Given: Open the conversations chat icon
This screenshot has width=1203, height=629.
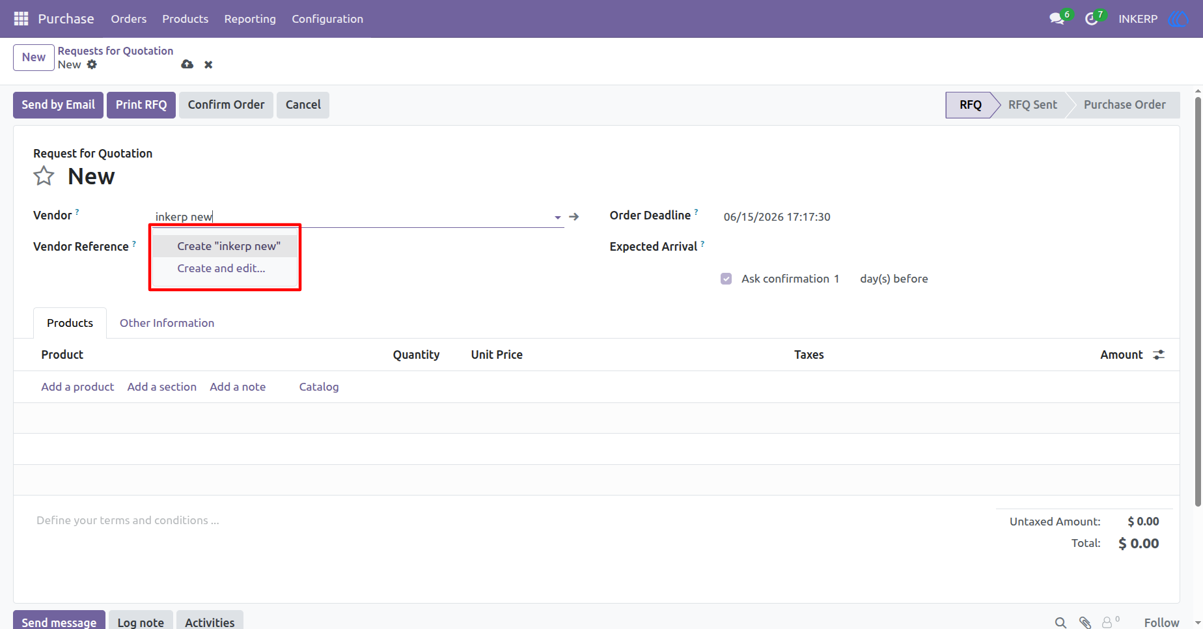Looking at the screenshot, I should [x=1057, y=19].
